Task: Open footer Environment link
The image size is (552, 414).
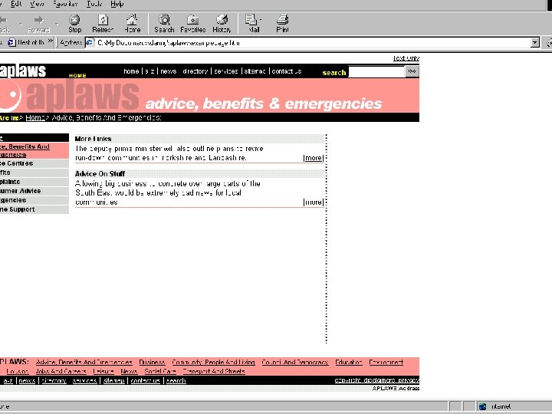Action: [x=386, y=362]
